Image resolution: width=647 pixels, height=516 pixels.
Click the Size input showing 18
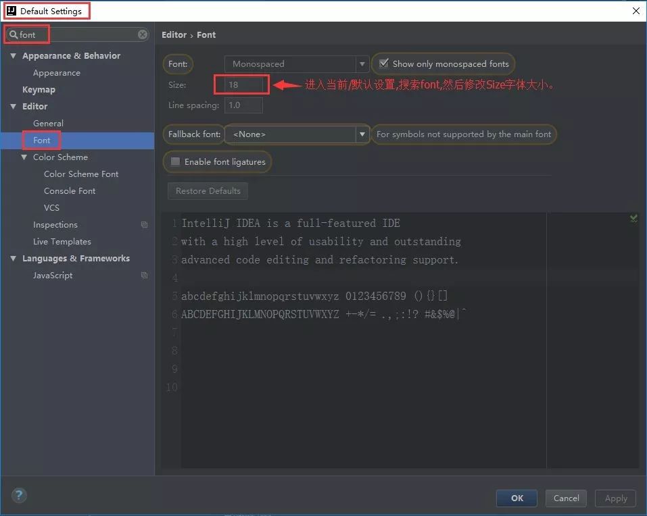241,84
